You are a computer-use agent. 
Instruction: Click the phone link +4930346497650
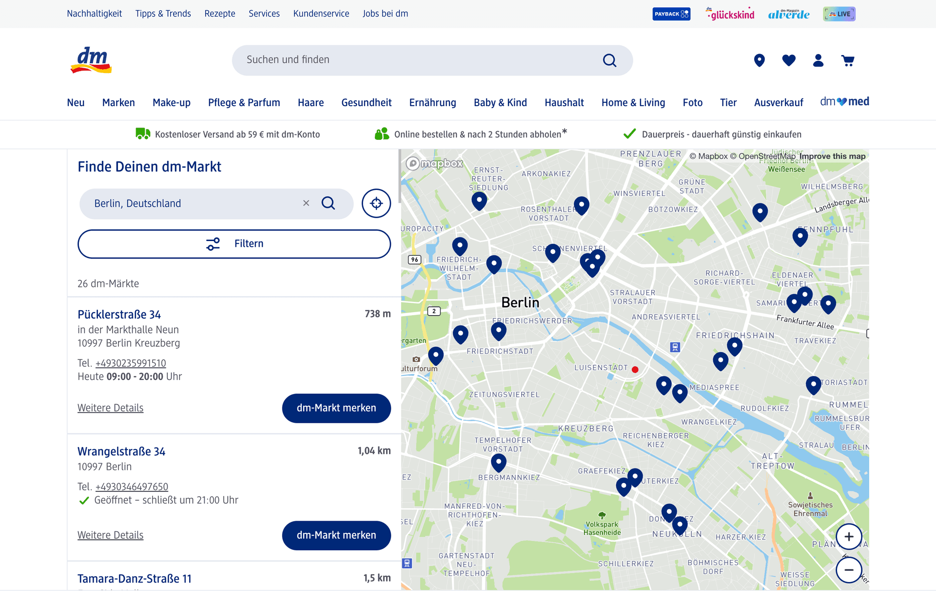[132, 487]
